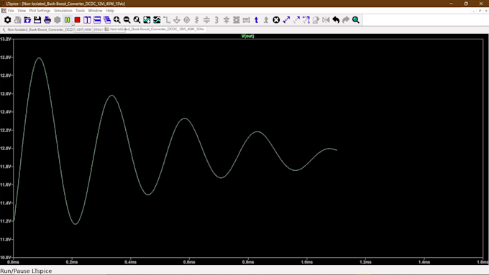Viewport: 489px width, 275px height.
Task: Click the greyed Redo arrow icon
Action: (346, 20)
